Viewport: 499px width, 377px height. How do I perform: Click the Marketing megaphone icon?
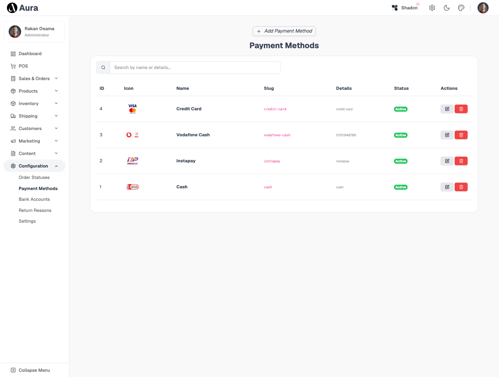13,141
